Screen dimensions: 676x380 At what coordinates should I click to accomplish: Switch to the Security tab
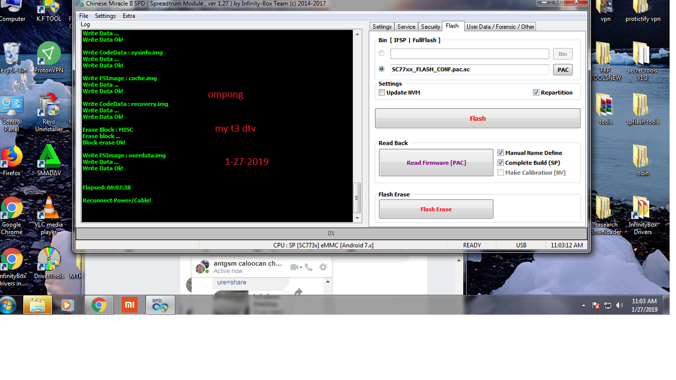coord(430,26)
